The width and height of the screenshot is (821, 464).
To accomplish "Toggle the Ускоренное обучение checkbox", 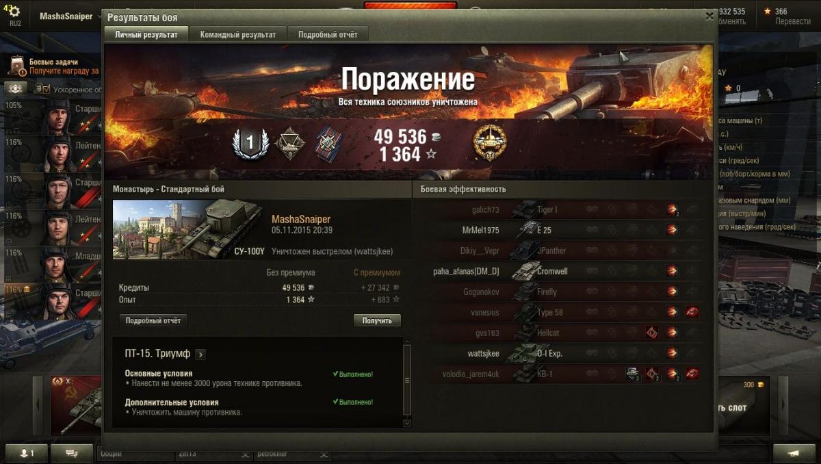I will 46,89.
